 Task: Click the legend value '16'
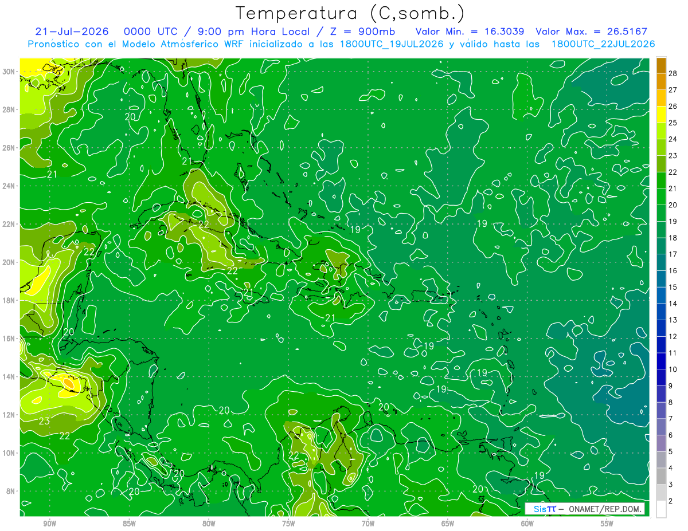pos(673,271)
